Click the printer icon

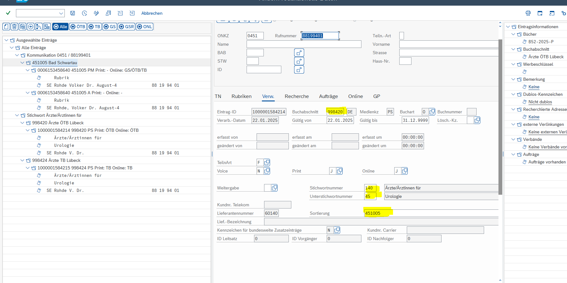pyautogui.click(x=528, y=13)
